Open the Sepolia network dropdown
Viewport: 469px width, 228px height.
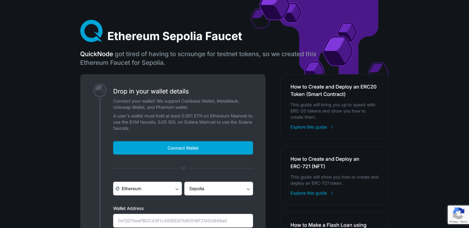coord(219,189)
